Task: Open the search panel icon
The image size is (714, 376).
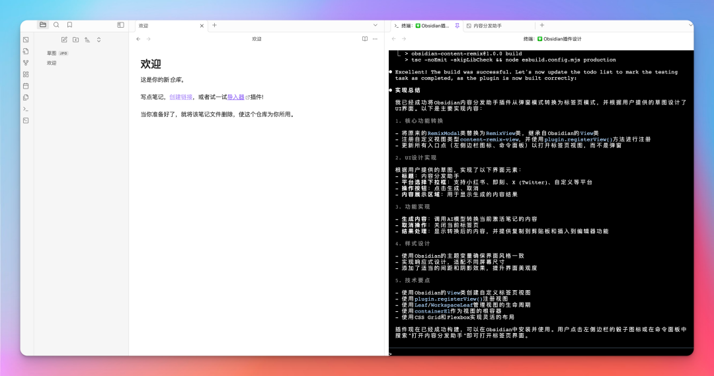Action: 56,25
